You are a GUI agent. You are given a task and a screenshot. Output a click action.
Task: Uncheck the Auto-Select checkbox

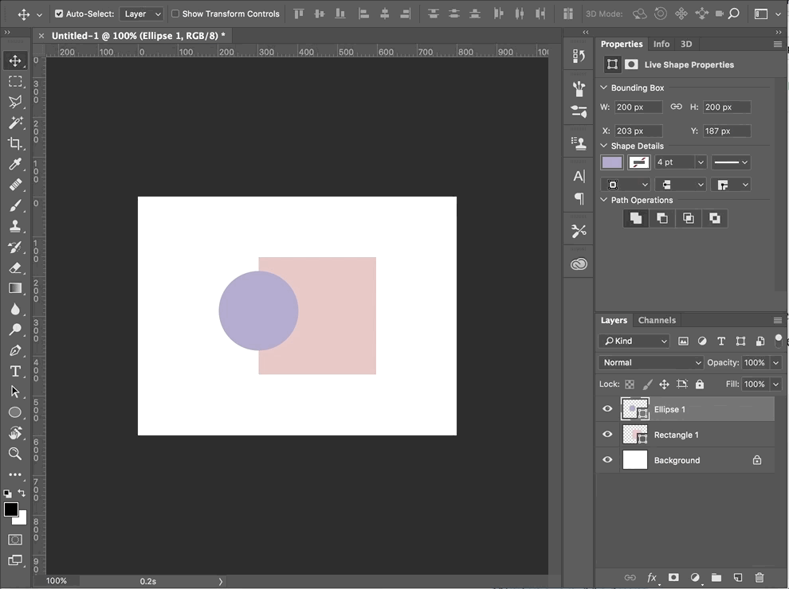pyautogui.click(x=59, y=14)
